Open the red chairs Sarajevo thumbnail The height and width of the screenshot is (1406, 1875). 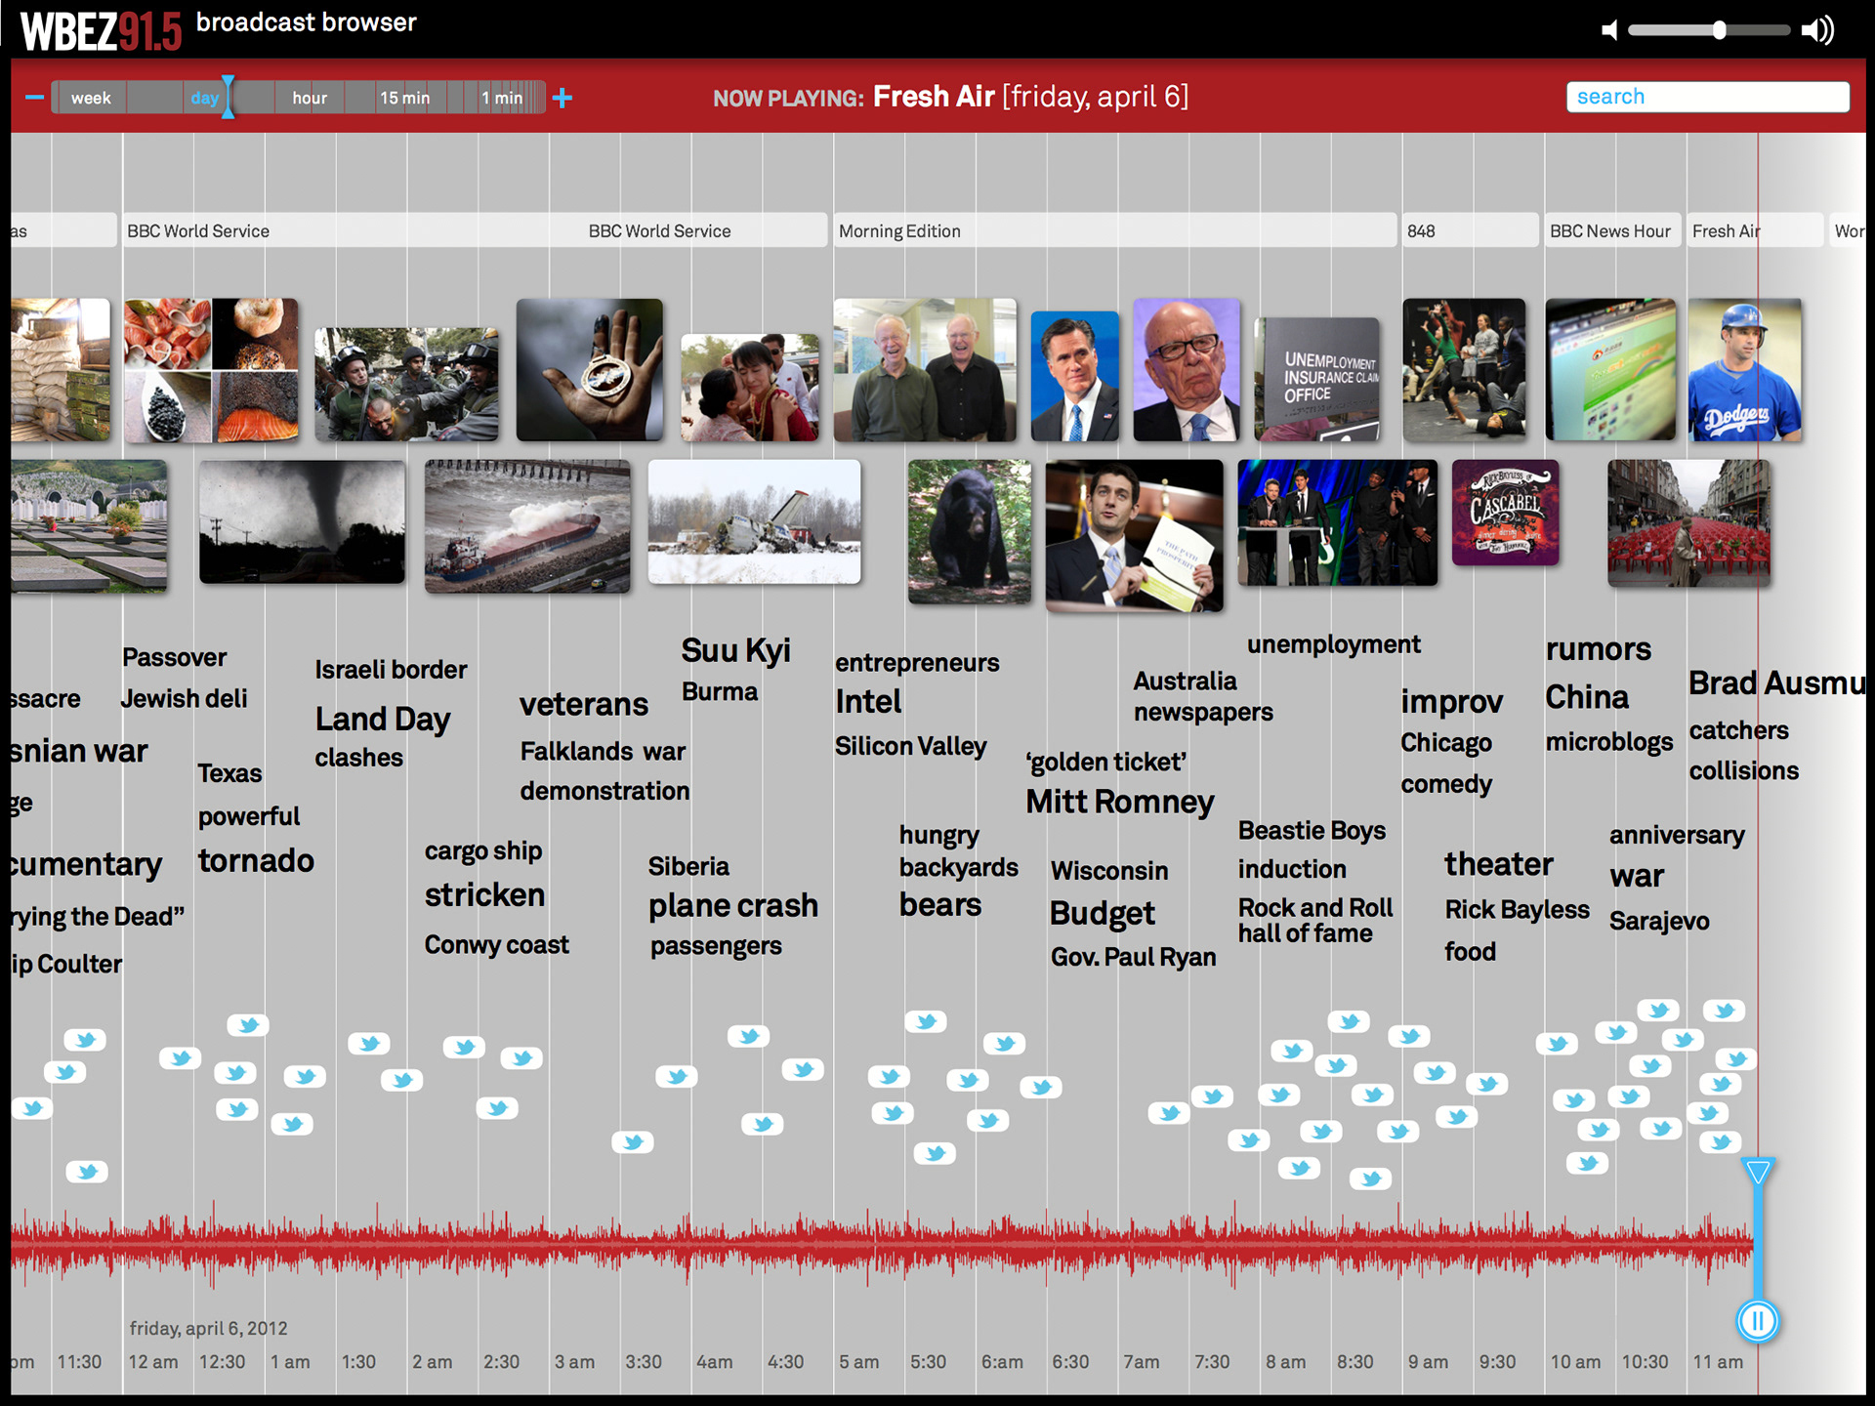(x=1689, y=523)
